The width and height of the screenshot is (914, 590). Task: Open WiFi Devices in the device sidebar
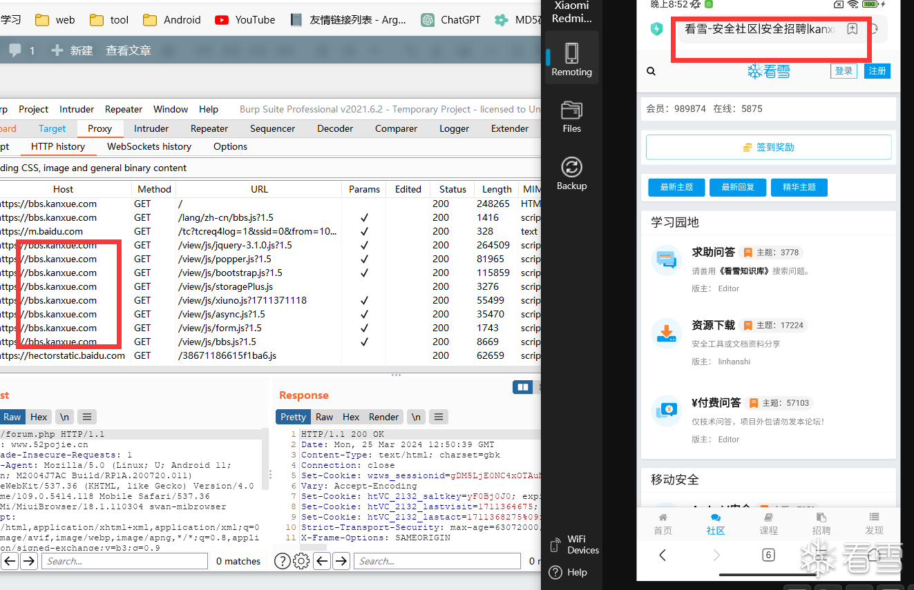pos(575,544)
